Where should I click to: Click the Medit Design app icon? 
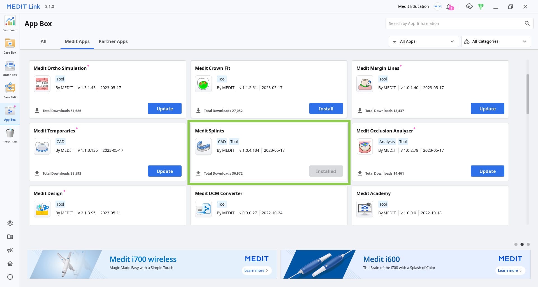point(42,209)
